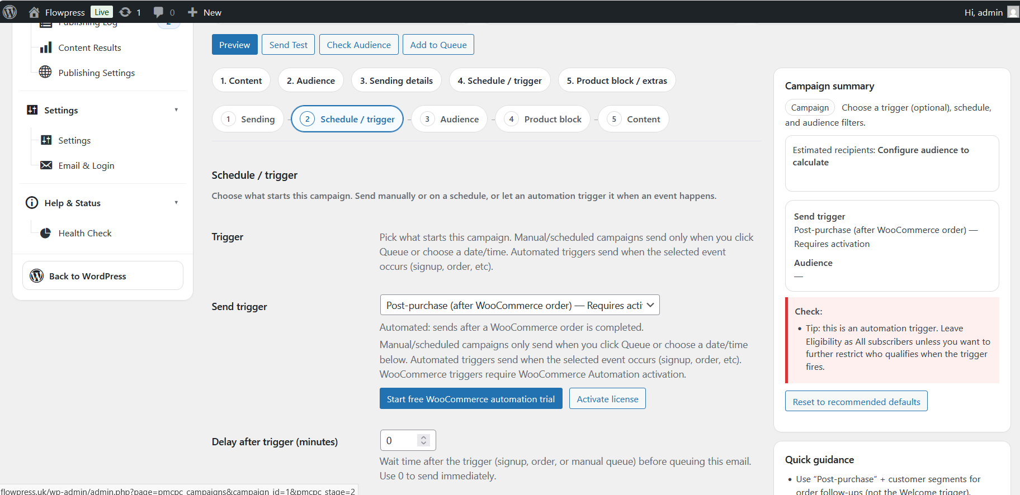Open 5. Product block / extras tab

617,80
